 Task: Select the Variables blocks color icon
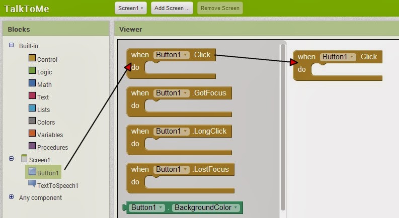point(32,133)
